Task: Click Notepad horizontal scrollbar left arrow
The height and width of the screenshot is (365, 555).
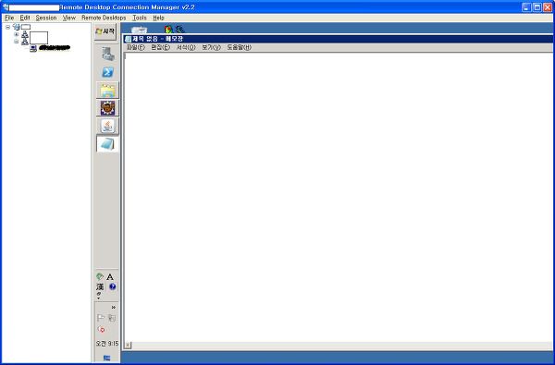Action: (x=128, y=346)
